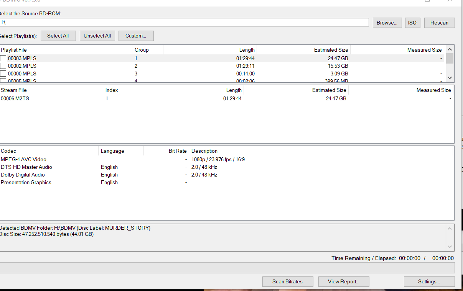Select the 00003.MPLS playlist row
463x291 pixels.
222,58
